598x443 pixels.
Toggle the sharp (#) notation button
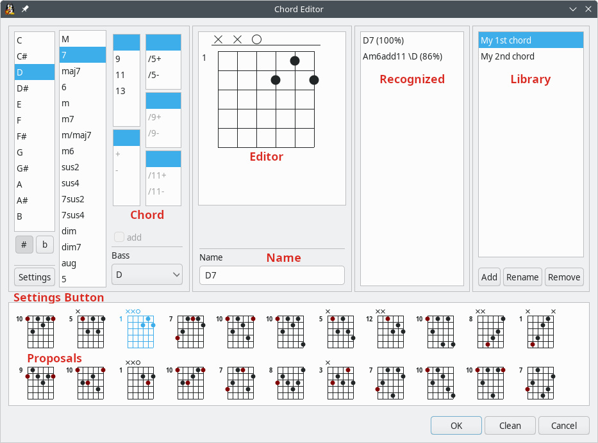[x=24, y=244]
